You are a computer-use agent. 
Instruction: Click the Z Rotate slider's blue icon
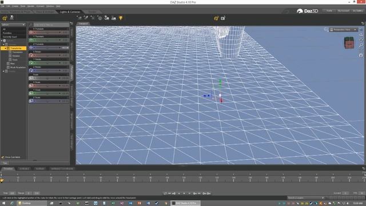31,70
